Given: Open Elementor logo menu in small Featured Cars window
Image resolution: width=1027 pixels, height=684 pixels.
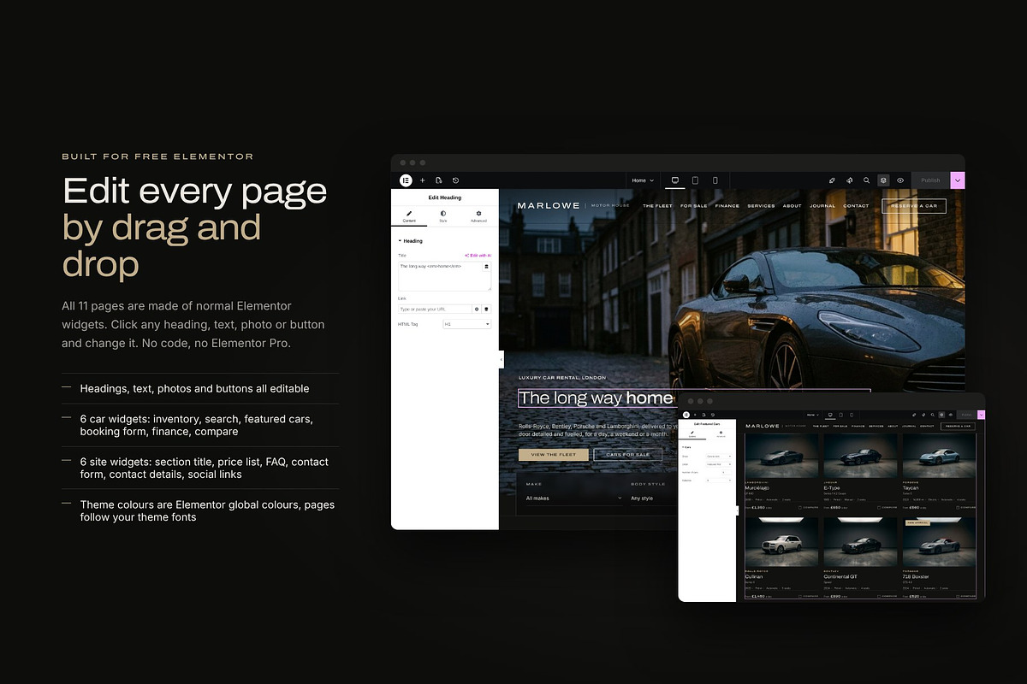Looking at the screenshot, I should (686, 415).
